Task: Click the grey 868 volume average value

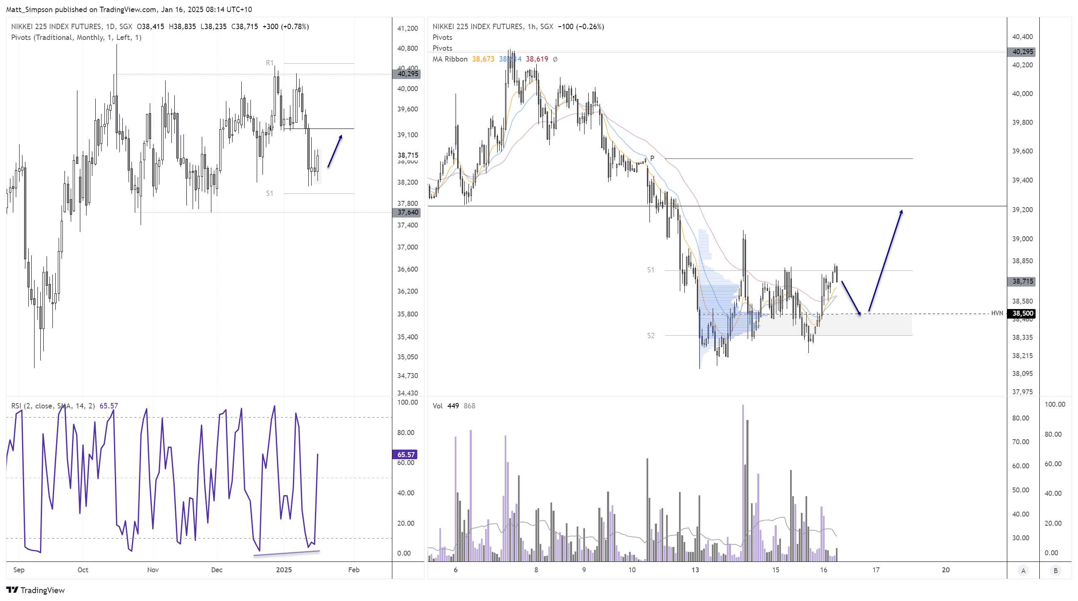Action: click(469, 406)
